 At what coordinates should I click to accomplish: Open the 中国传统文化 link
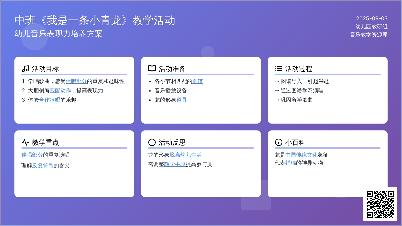301,155
